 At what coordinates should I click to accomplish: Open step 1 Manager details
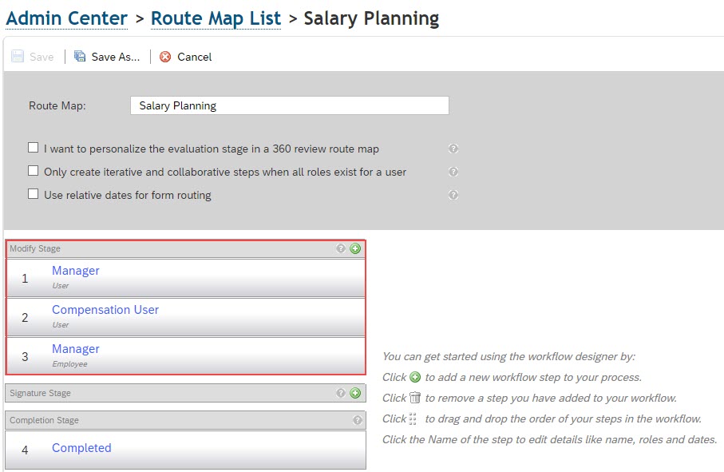tap(76, 271)
